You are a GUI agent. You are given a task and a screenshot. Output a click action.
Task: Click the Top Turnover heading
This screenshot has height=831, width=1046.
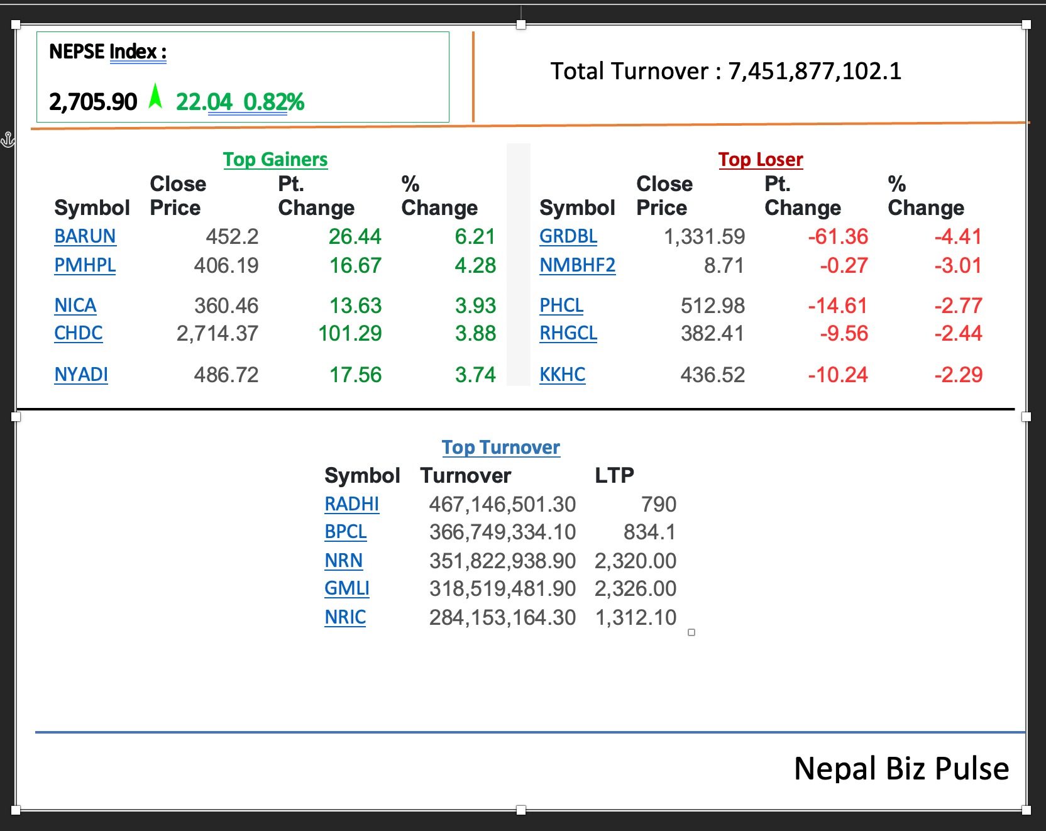pyautogui.click(x=500, y=448)
